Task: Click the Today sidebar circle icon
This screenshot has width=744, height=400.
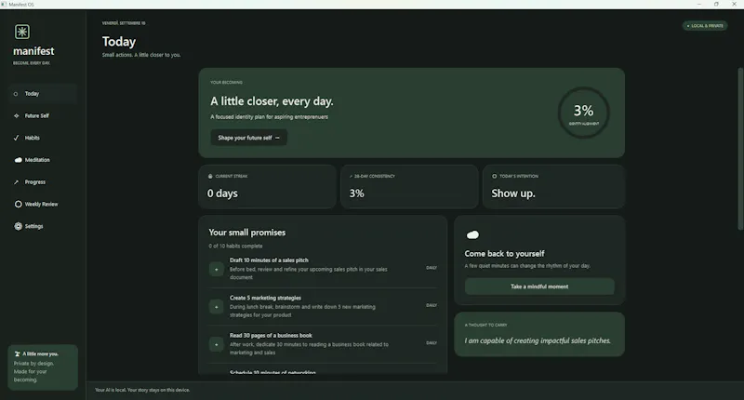Action: (x=16, y=94)
